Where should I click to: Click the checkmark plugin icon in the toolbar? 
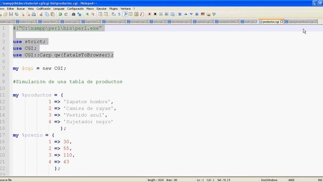click(x=214, y=14)
